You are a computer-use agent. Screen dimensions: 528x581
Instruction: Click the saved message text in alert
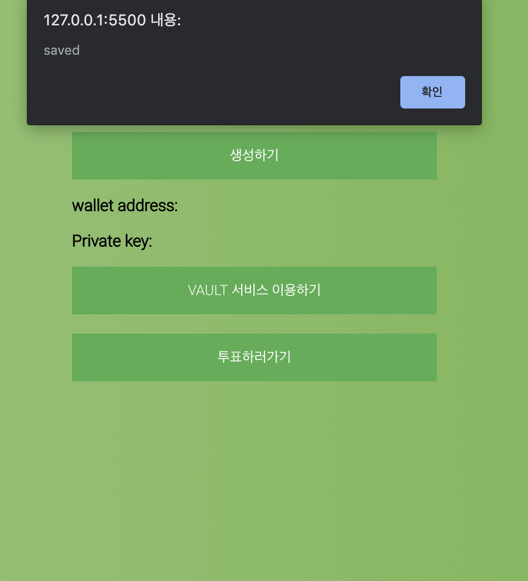click(x=61, y=50)
